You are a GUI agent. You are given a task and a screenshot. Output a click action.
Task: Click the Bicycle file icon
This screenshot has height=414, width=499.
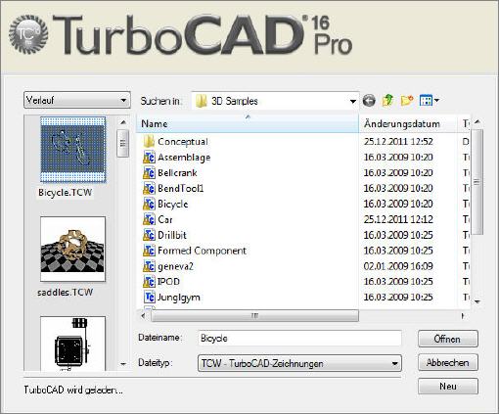[x=149, y=204]
